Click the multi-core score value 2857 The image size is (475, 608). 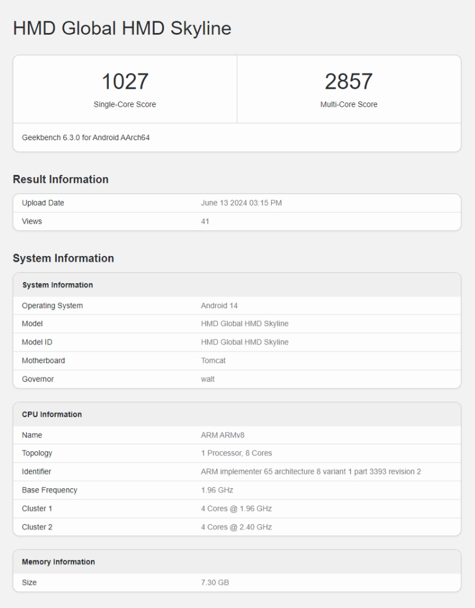(349, 82)
